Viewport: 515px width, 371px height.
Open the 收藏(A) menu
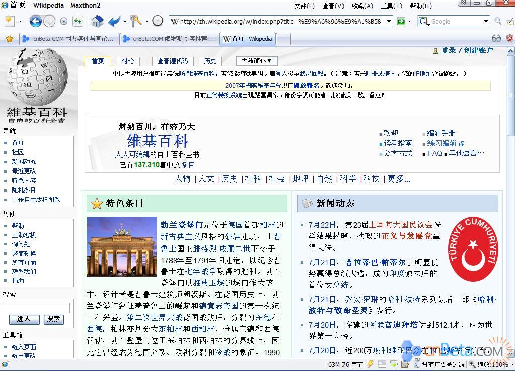[x=362, y=6]
